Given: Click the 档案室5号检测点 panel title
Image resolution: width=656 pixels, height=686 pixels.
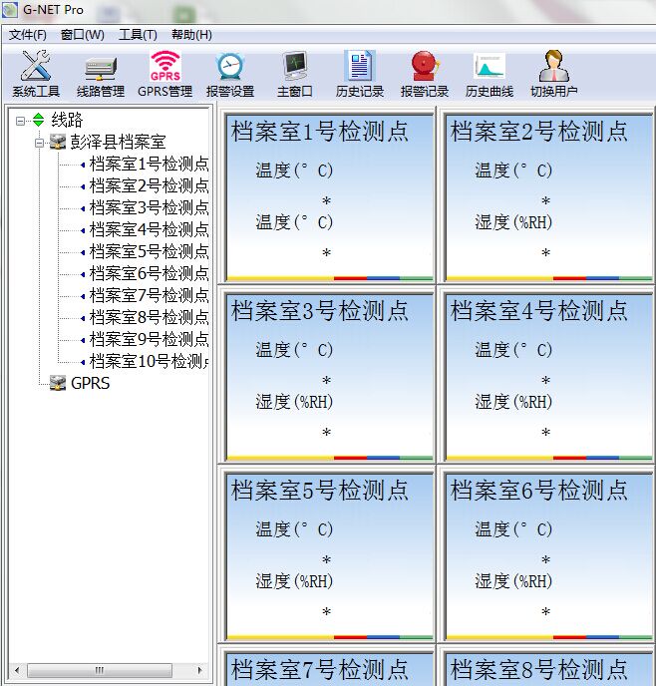Looking at the screenshot, I should (320, 491).
